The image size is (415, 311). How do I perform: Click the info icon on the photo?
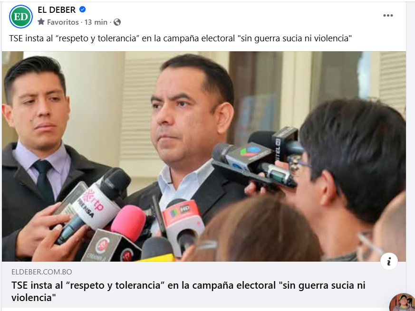(389, 261)
